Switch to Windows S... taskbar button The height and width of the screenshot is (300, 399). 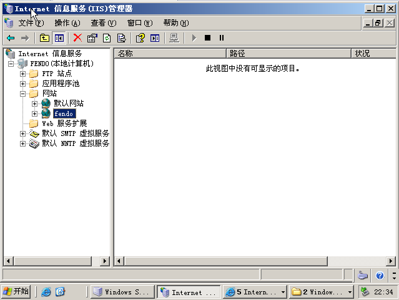pos(122,292)
